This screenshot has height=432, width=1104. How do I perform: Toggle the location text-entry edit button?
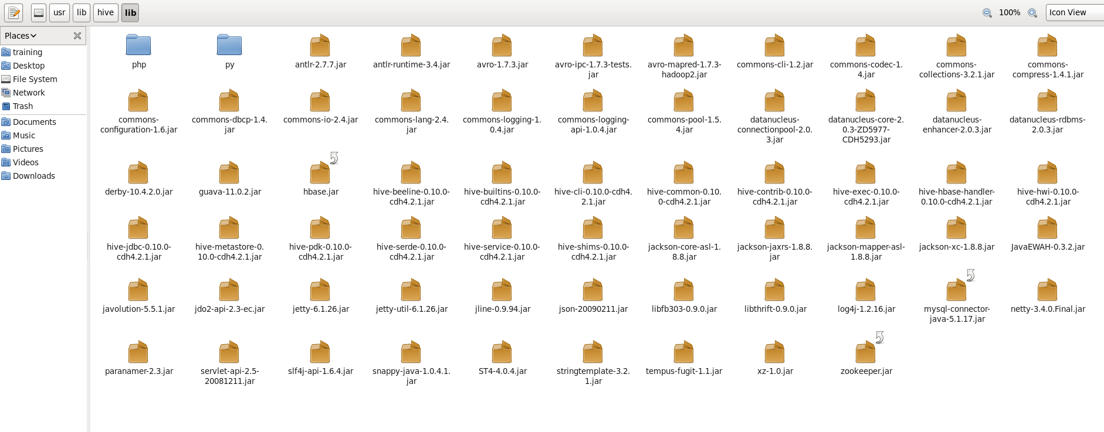click(x=13, y=12)
